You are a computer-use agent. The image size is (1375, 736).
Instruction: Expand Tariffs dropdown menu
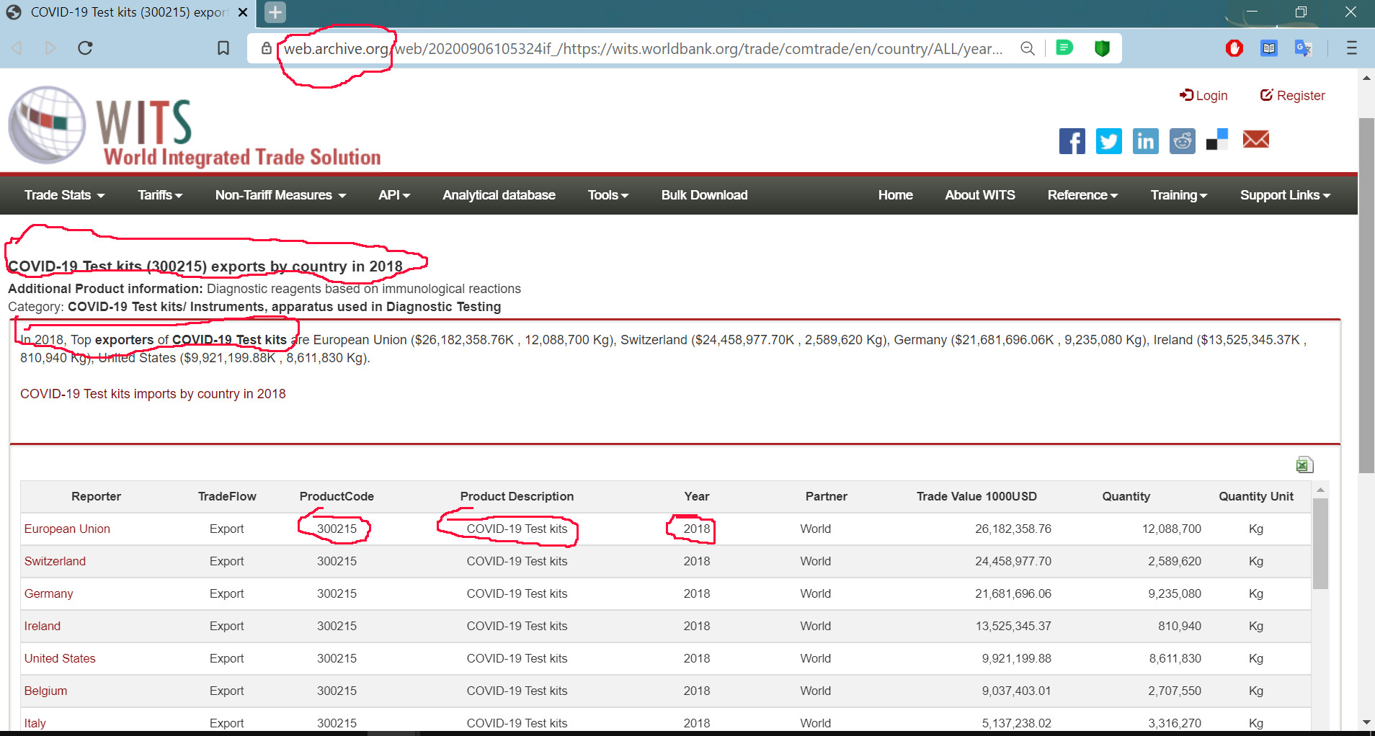[x=160, y=195]
